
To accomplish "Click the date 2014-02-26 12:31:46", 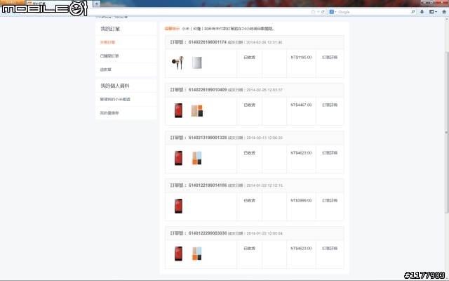I will (x=264, y=42).
